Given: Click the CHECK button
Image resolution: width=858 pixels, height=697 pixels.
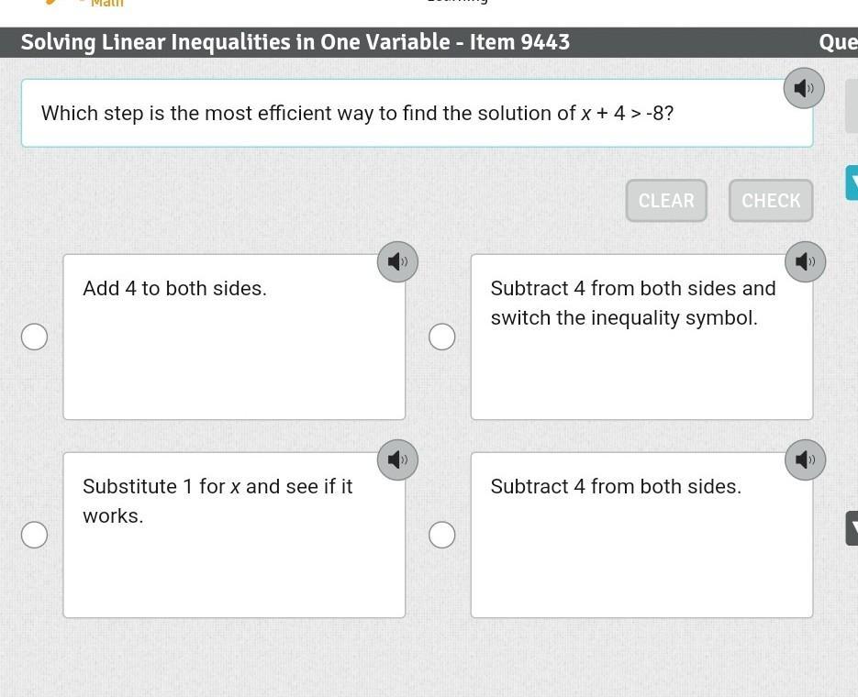Looking at the screenshot, I should click(771, 201).
